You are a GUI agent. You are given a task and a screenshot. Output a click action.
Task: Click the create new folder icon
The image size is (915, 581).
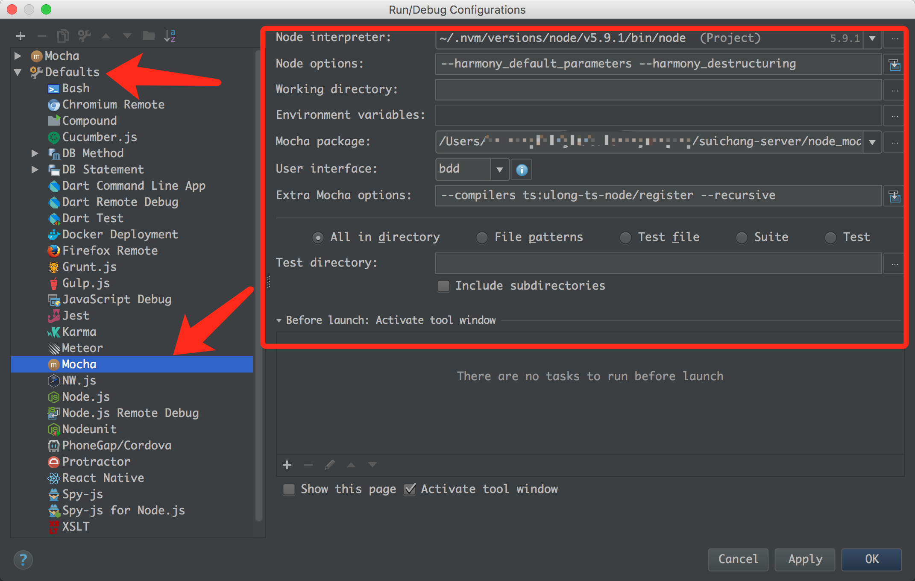click(x=148, y=36)
